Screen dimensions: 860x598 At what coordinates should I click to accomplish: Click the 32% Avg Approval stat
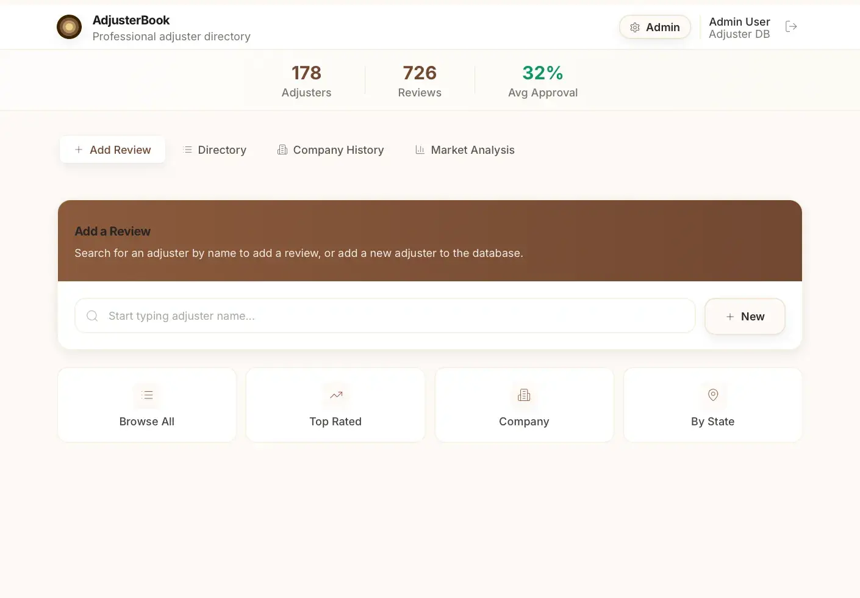[543, 81]
